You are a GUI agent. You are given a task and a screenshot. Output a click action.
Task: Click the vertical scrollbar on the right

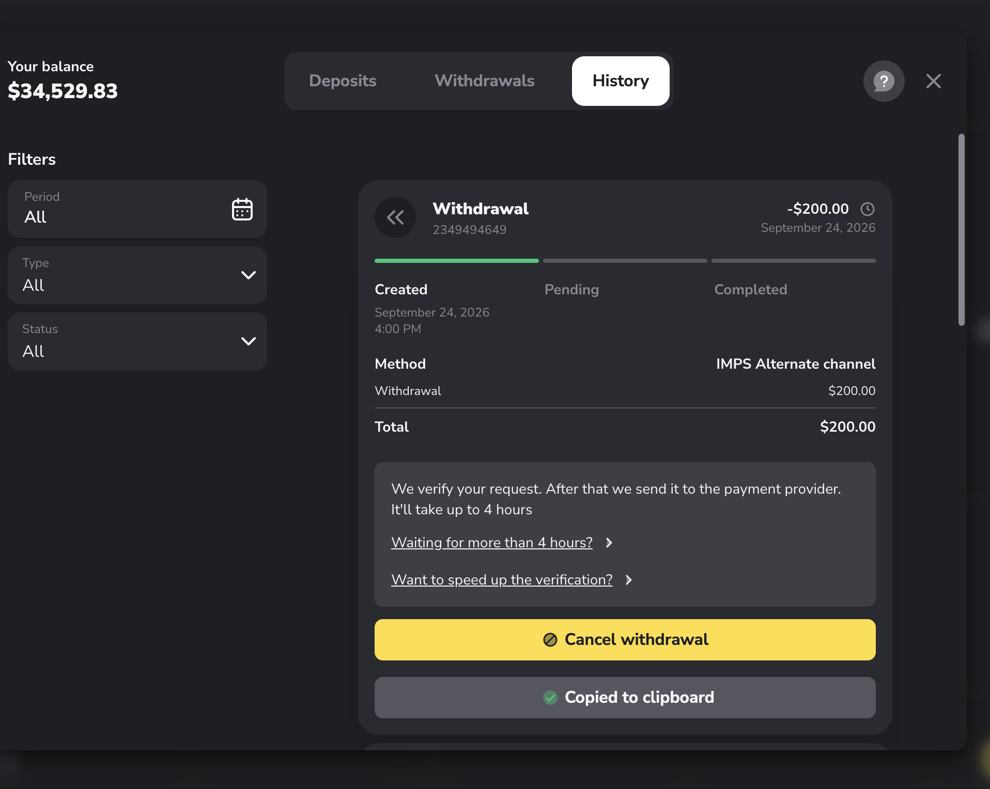(x=961, y=230)
